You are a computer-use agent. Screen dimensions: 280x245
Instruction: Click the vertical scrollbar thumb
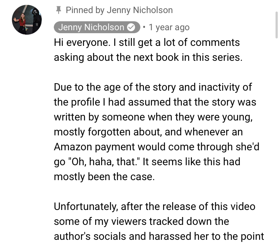click(x=276, y=25)
